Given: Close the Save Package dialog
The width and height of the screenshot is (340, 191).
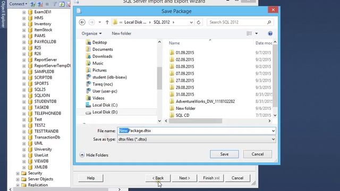Looking at the screenshot, I should pyautogui.click(x=273, y=10).
